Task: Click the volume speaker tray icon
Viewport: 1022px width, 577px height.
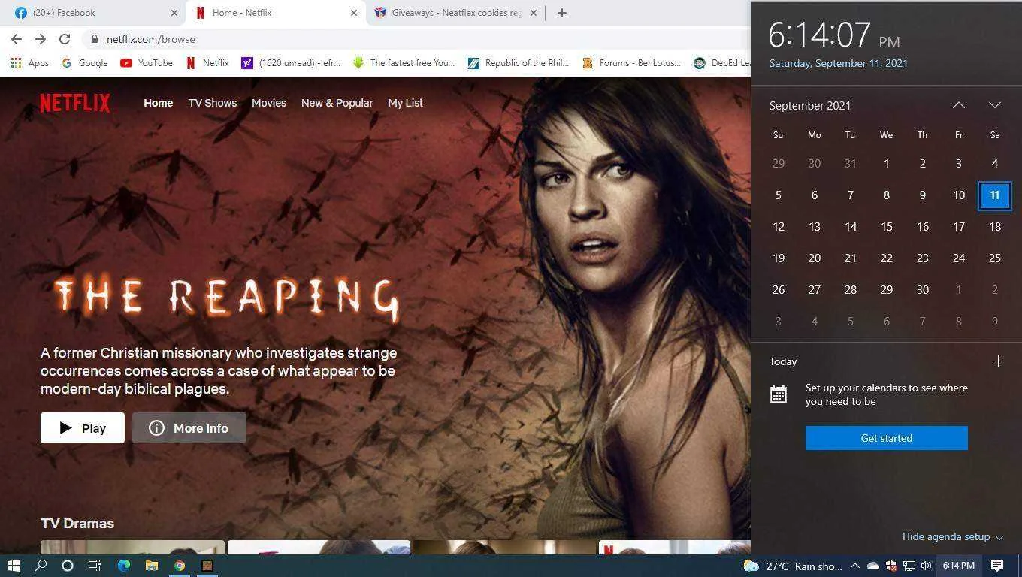Action: pos(927,566)
